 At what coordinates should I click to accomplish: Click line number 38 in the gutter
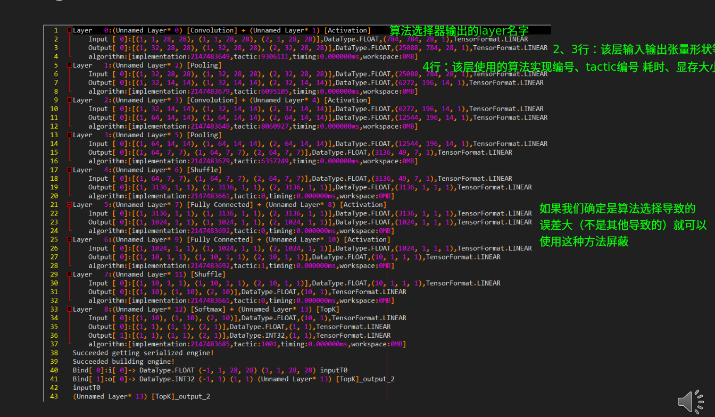tap(54, 353)
